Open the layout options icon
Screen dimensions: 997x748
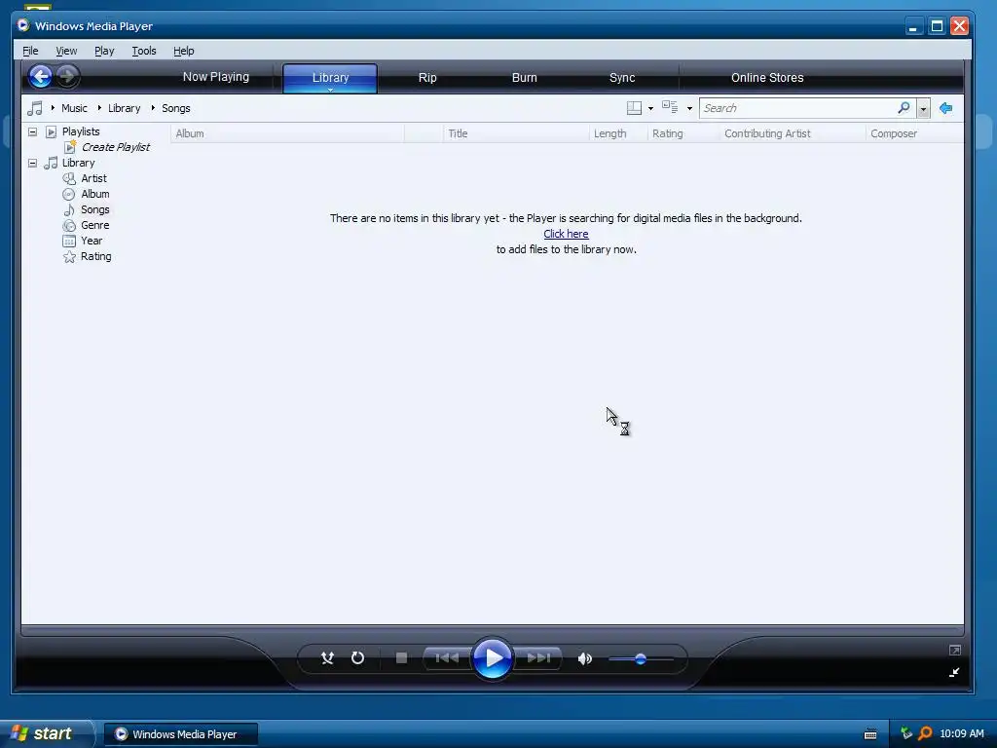coord(634,108)
